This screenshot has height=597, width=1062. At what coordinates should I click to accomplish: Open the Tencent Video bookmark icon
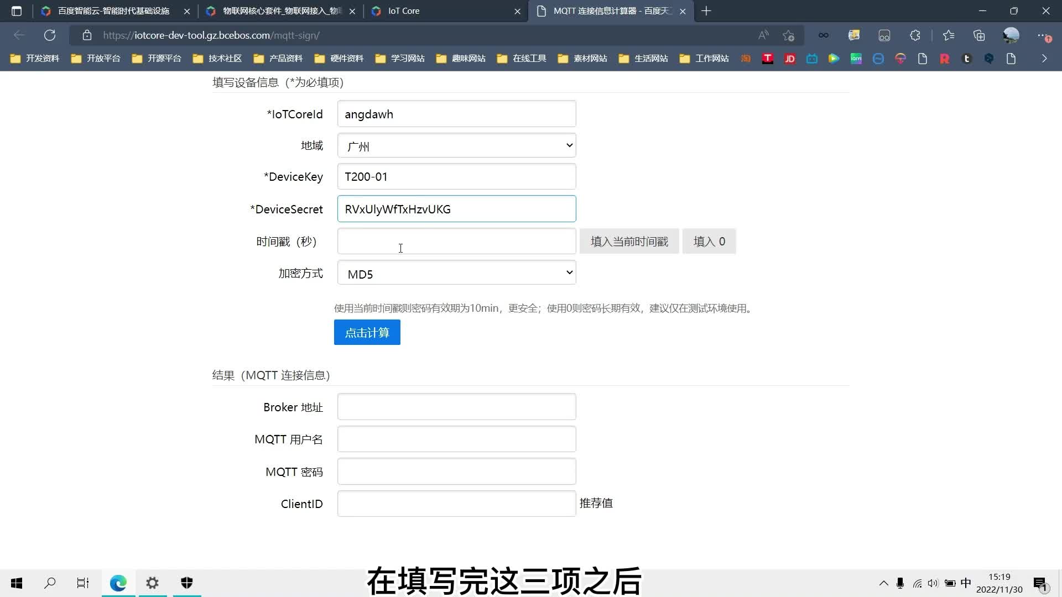click(x=834, y=59)
